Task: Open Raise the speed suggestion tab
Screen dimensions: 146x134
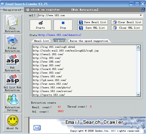Action: (89, 41)
